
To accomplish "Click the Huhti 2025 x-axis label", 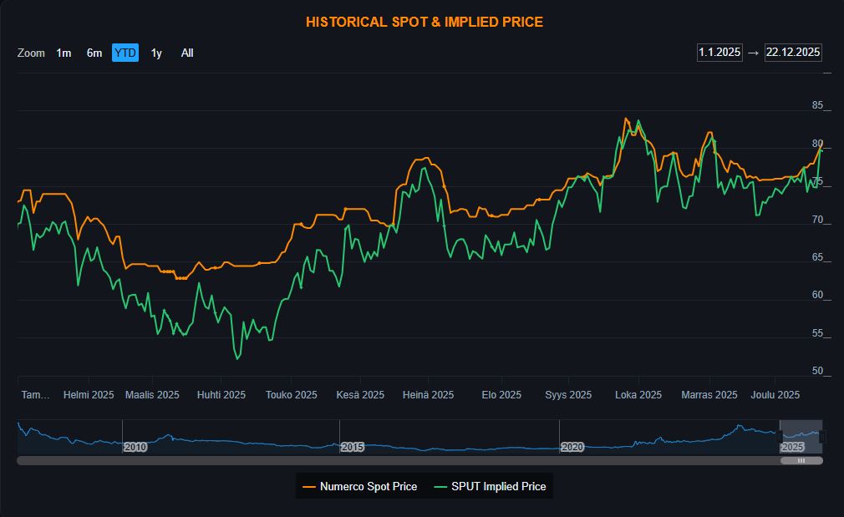I will (221, 395).
